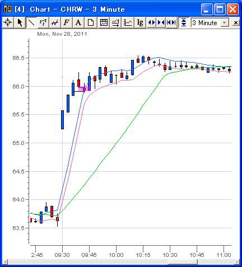Viewport: 242px width, 267px height.
Task: Minimize the CHRW chart window
Action: pos(207,9)
